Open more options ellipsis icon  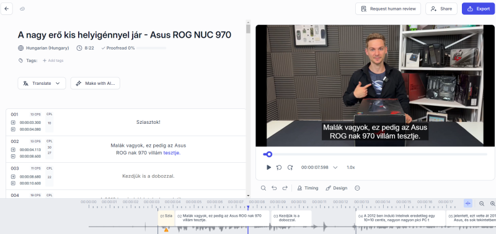click(x=358, y=188)
